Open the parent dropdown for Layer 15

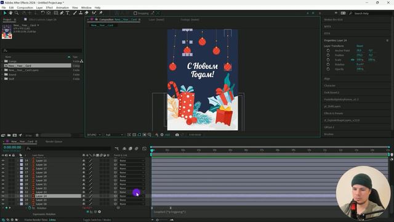coord(132,160)
